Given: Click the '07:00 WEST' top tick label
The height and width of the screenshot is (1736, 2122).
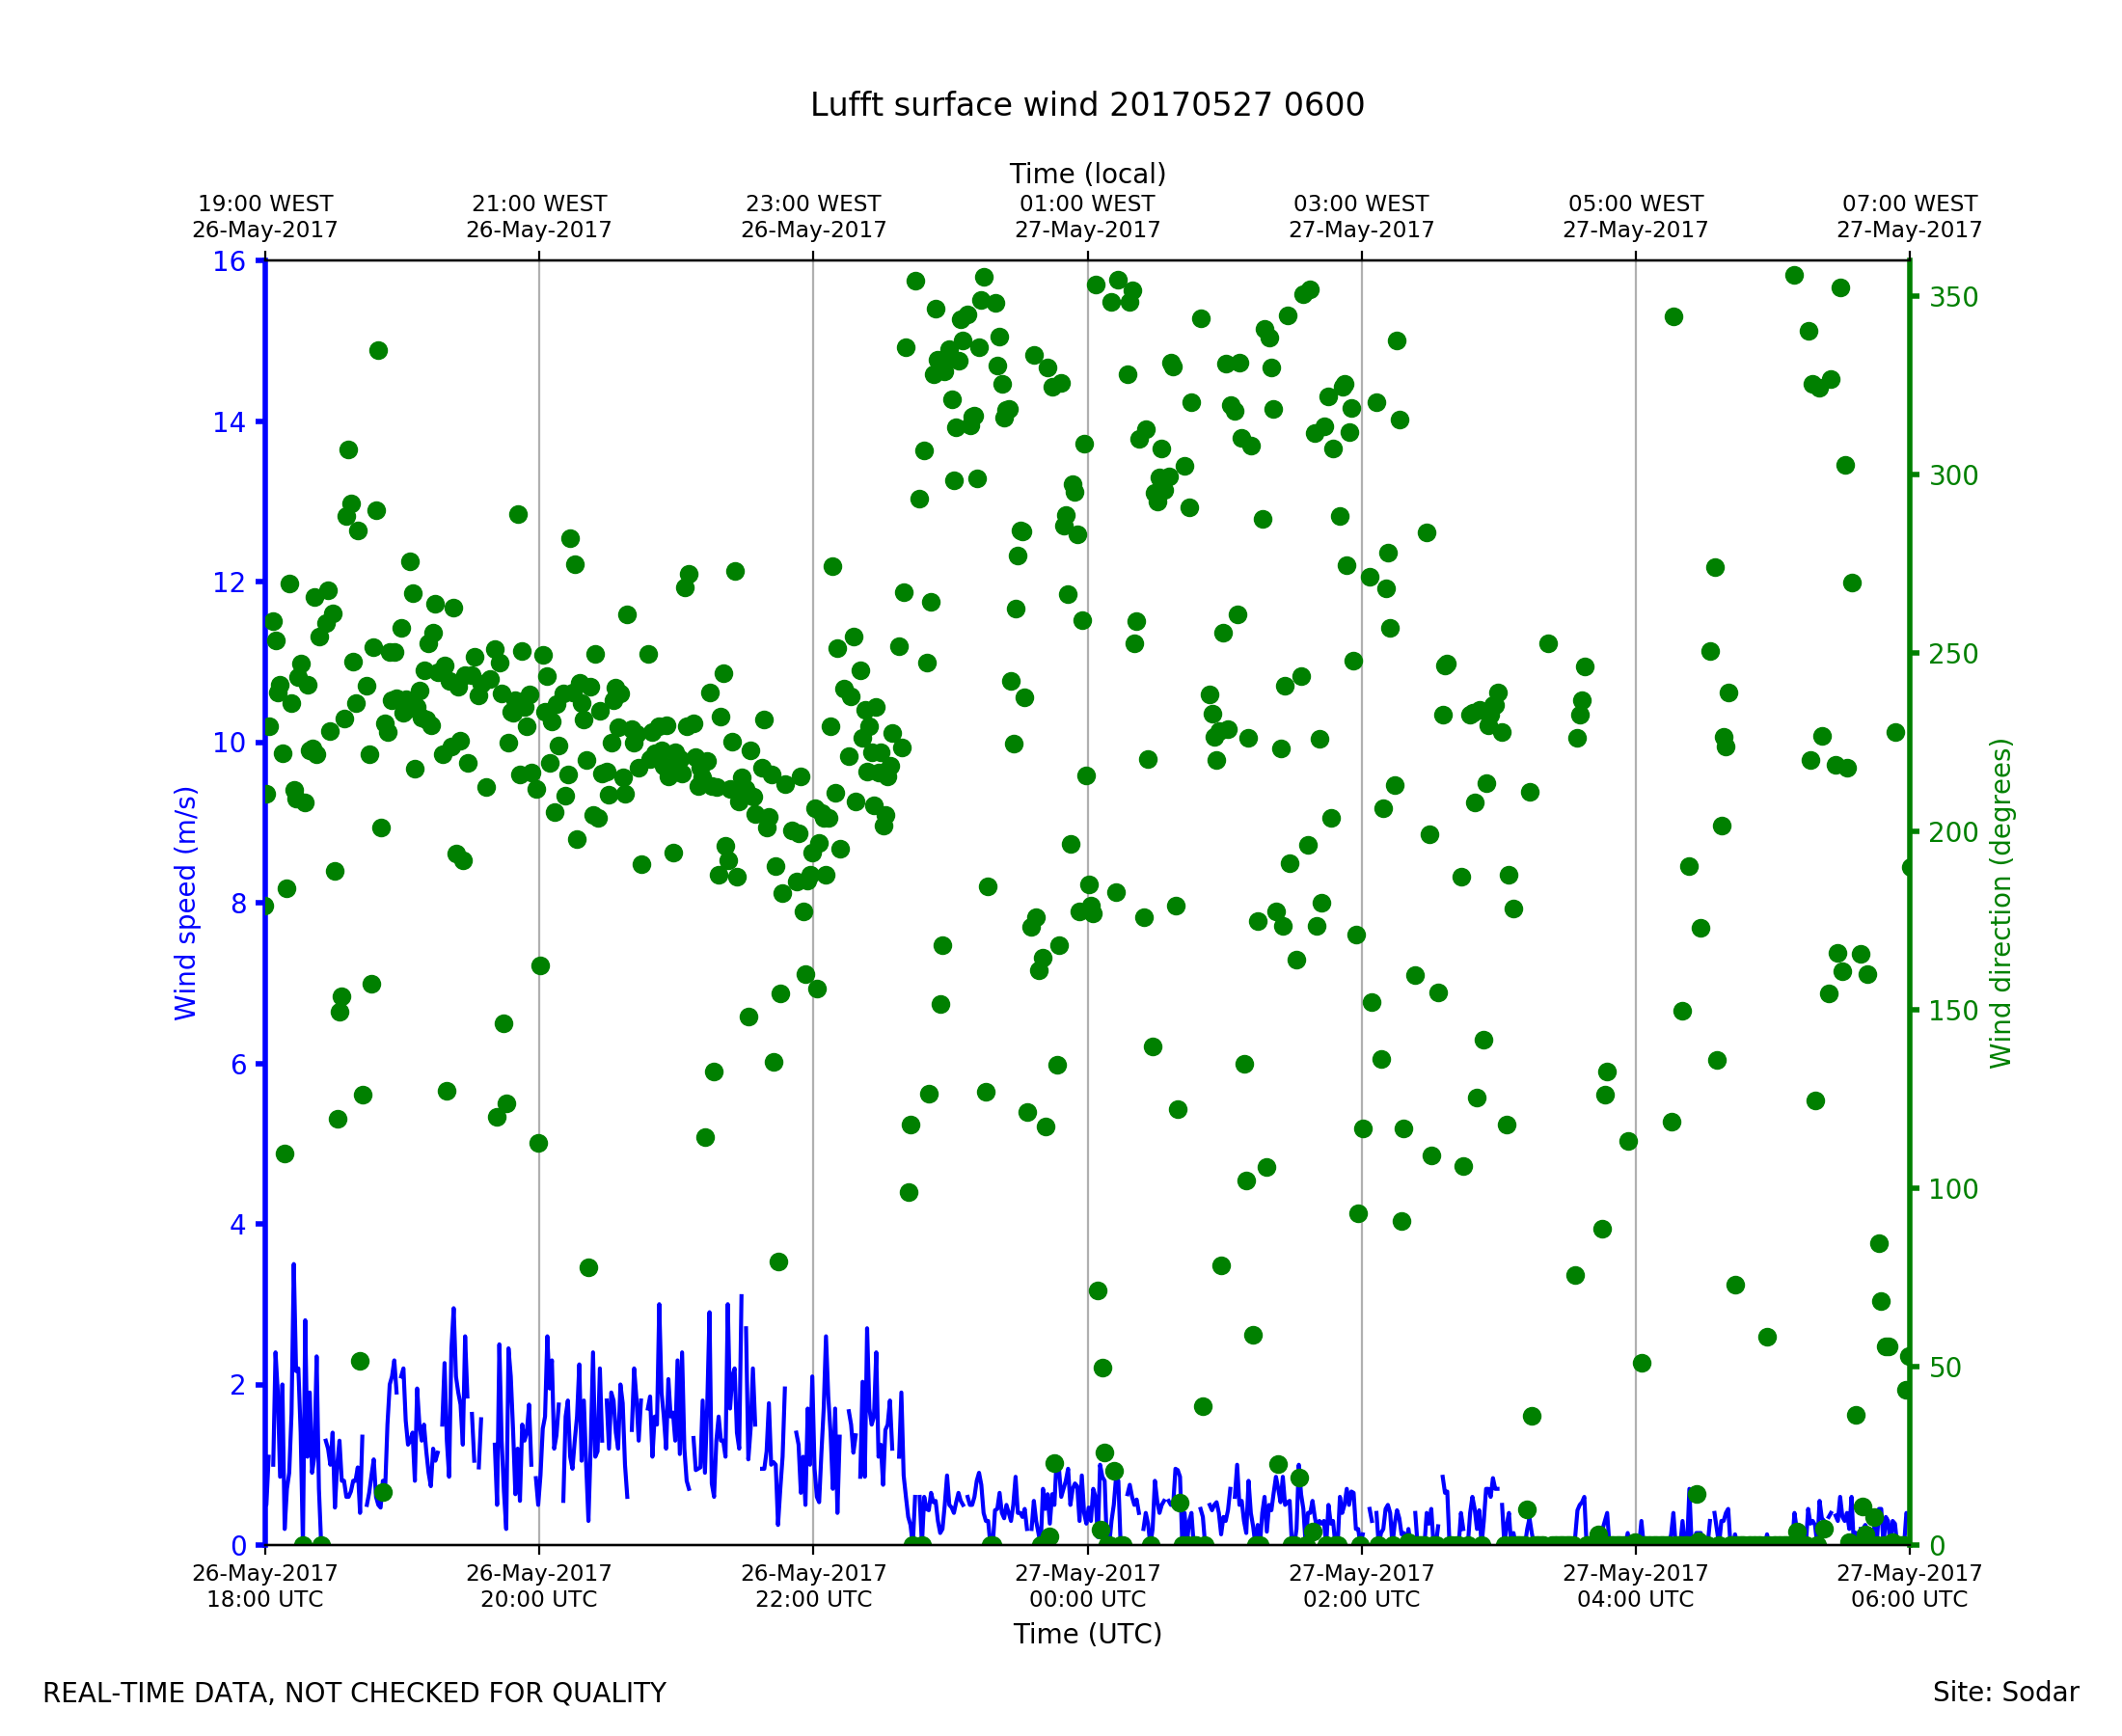Looking at the screenshot, I should 1909,204.
